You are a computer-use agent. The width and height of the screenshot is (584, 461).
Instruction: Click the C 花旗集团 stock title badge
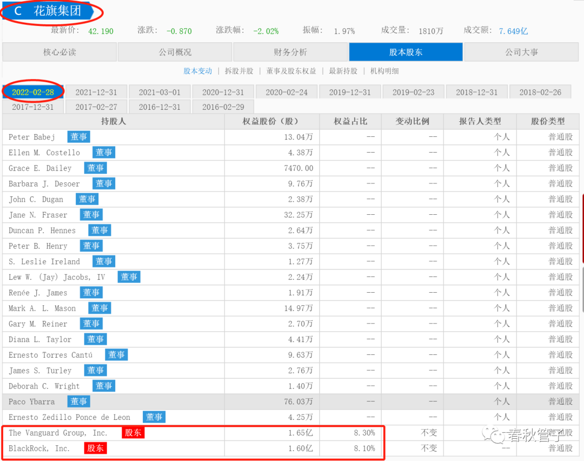[x=48, y=11]
